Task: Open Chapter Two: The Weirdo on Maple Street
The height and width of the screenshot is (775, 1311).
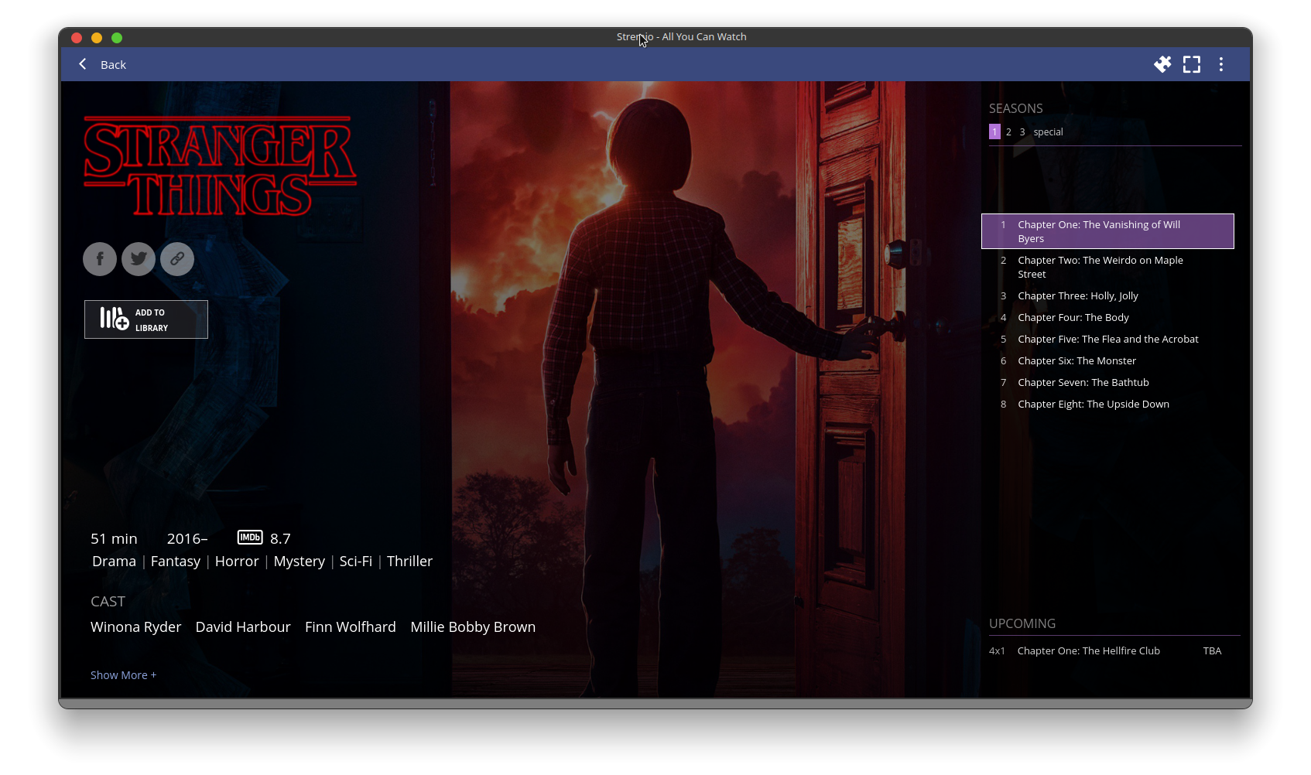Action: [1107, 267]
